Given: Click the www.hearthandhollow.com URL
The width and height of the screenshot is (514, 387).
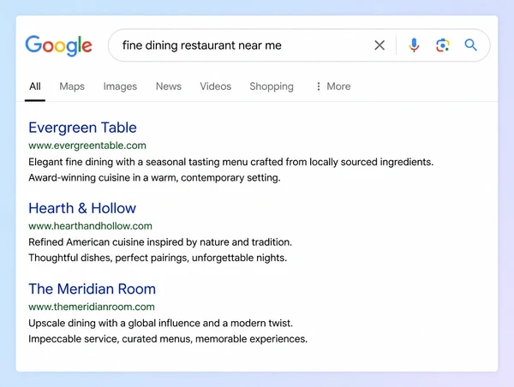Looking at the screenshot, I should coord(90,226).
